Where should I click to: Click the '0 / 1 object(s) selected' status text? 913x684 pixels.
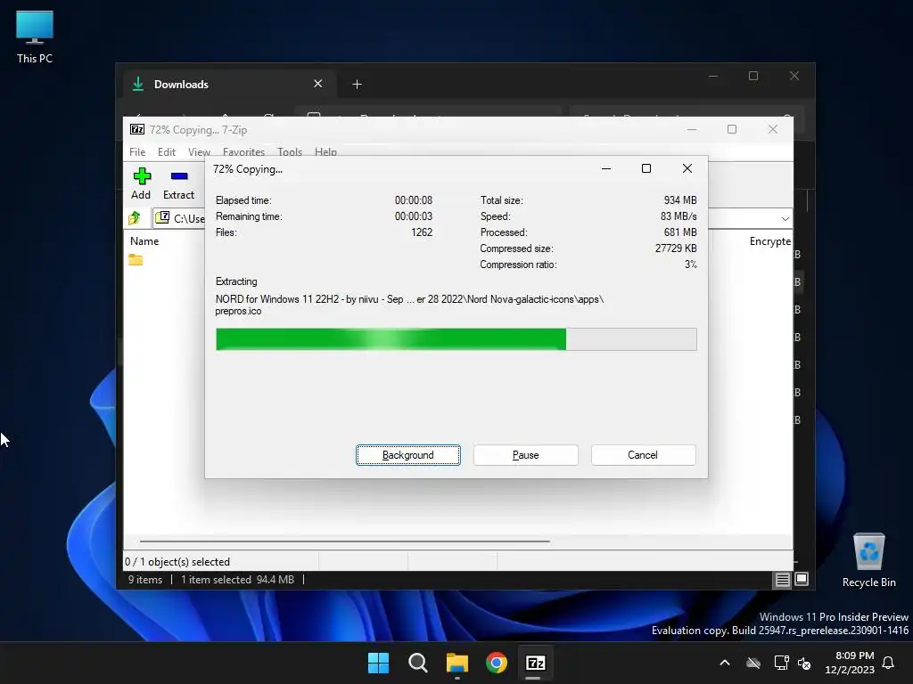pyautogui.click(x=177, y=562)
